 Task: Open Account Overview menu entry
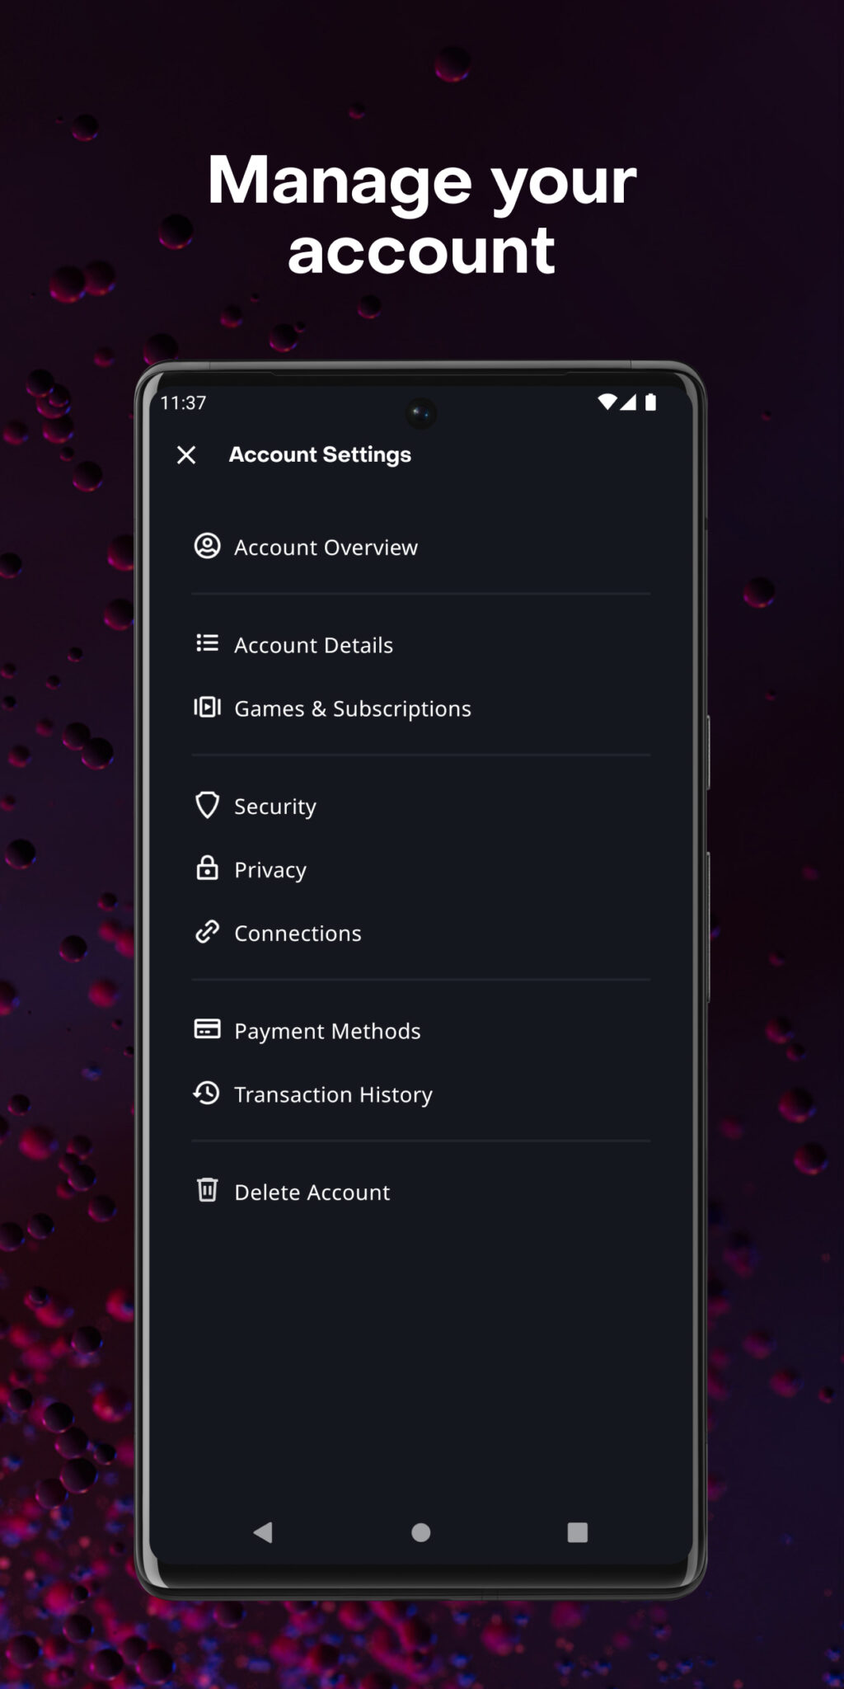pyautogui.click(x=326, y=548)
